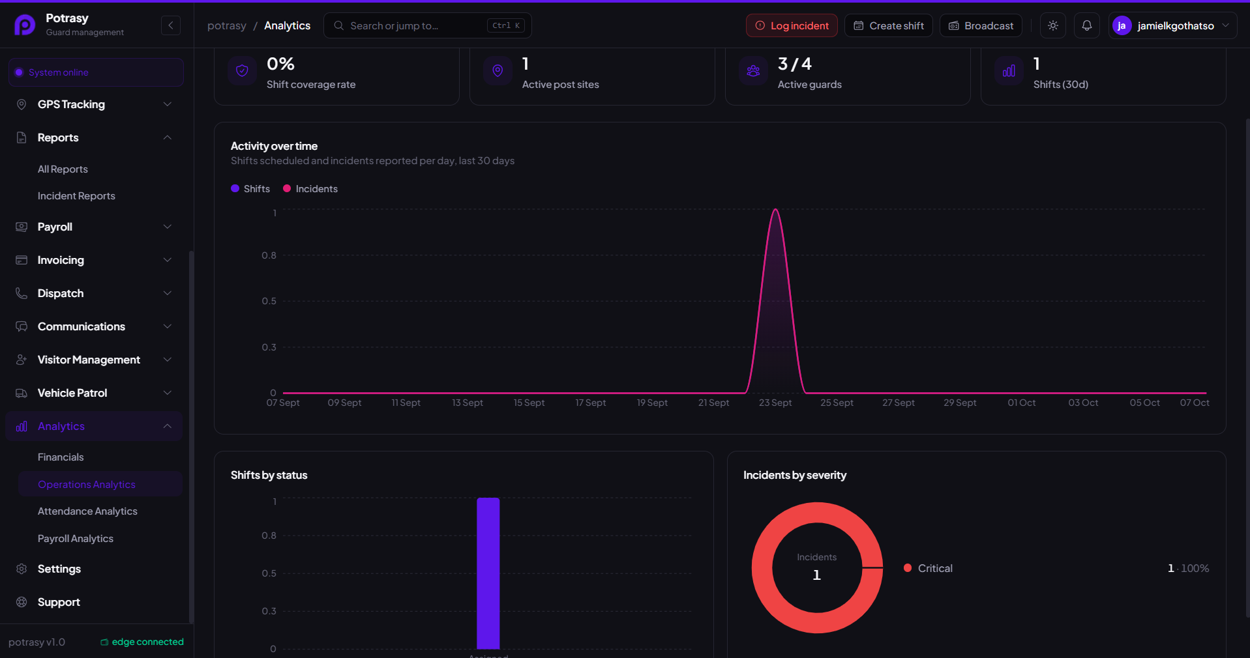
Task: Open All Reports page
Action: point(63,169)
